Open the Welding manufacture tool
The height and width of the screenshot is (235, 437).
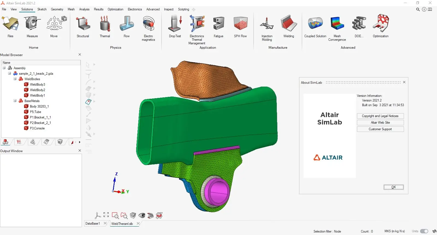click(289, 23)
